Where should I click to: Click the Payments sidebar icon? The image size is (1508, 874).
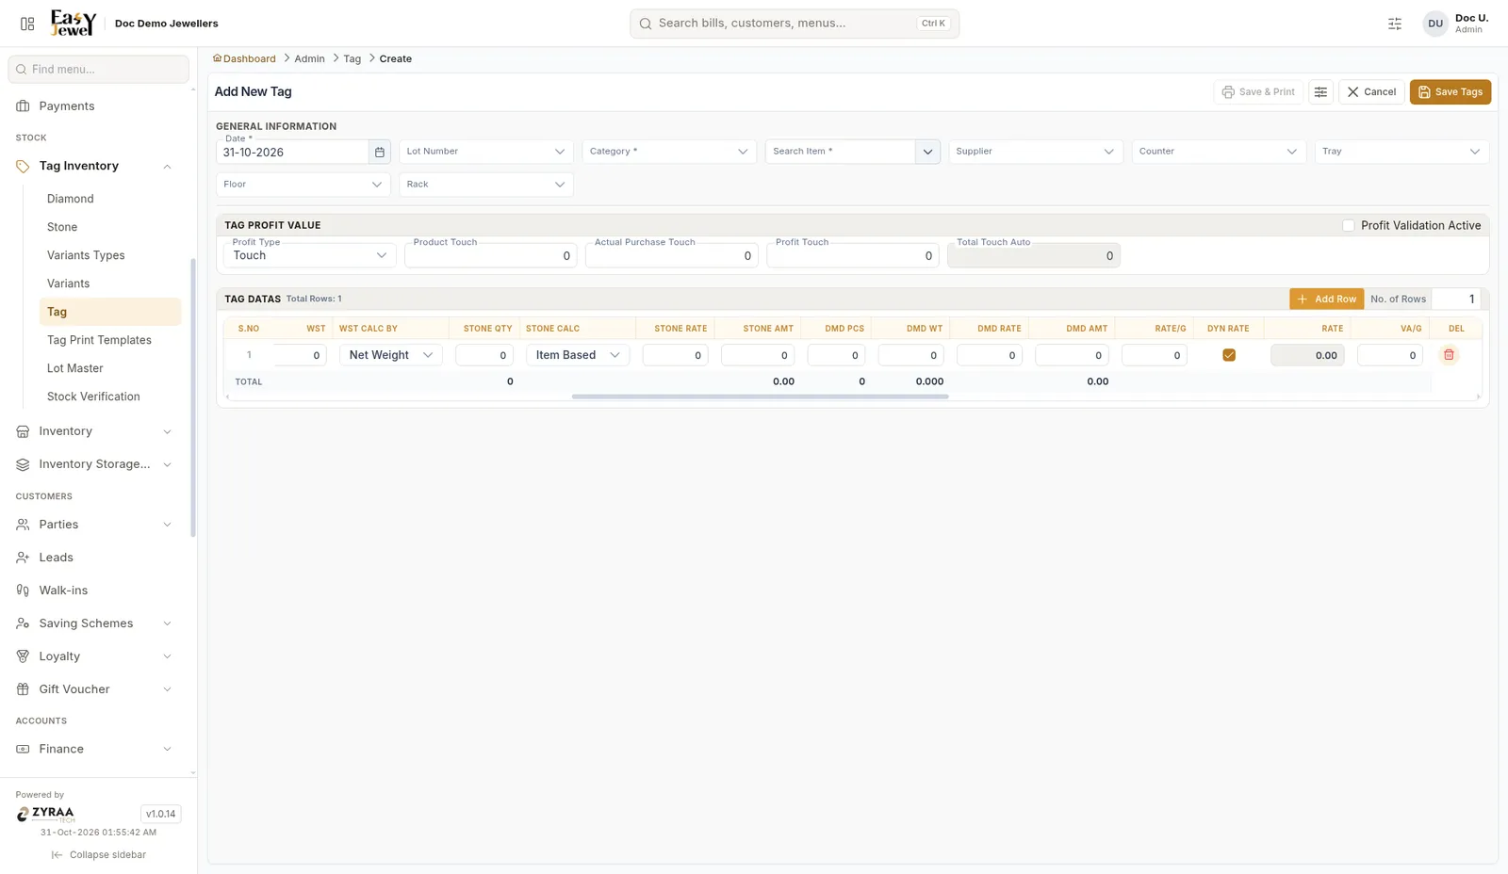(23, 106)
